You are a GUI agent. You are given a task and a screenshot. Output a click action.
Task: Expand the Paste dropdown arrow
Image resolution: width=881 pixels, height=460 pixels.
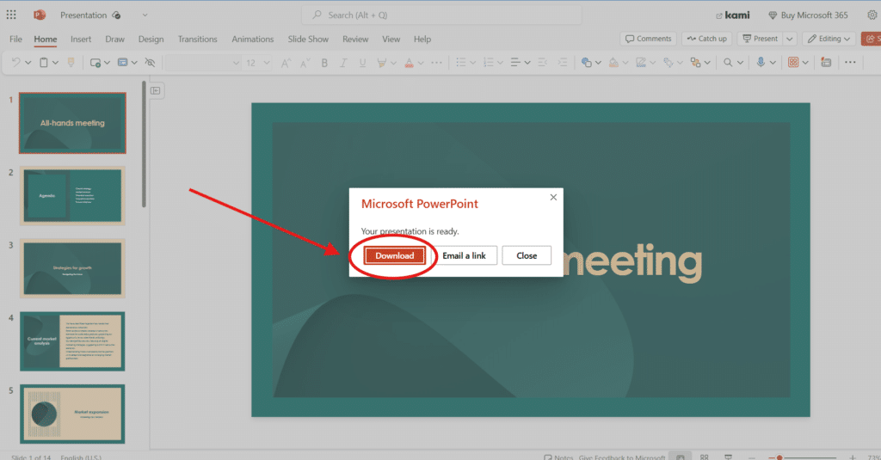[x=56, y=63]
